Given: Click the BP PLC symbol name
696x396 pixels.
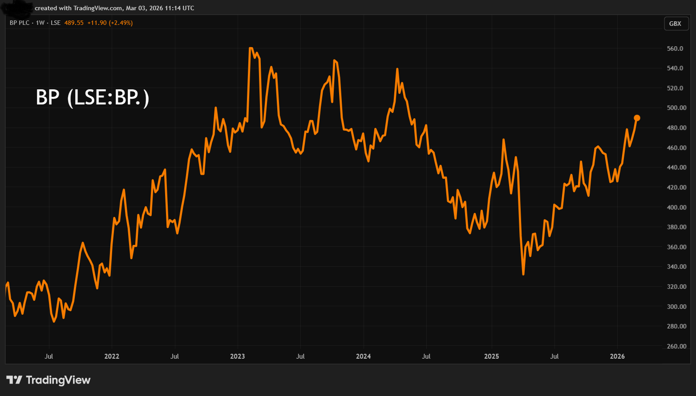Looking at the screenshot, I should (x=20, y=23).
